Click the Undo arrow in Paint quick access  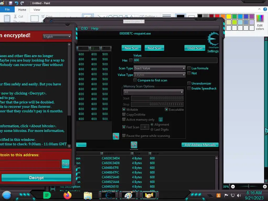(x=16, y=3)
